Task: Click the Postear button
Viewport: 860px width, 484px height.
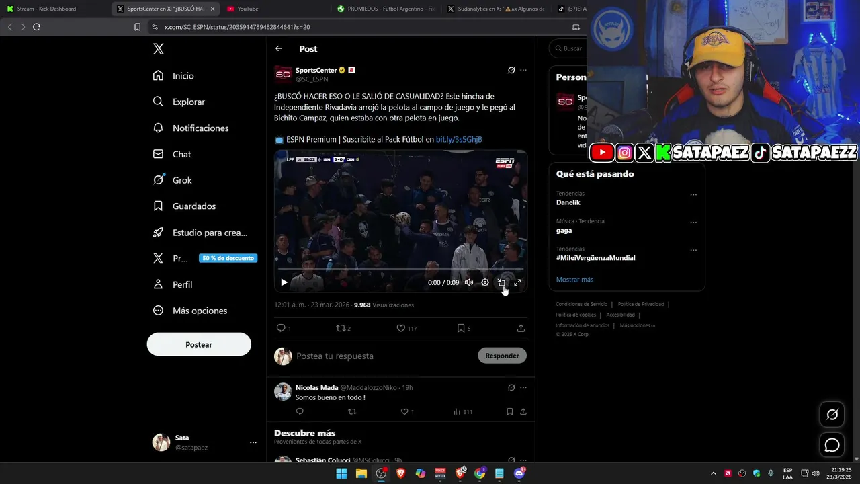Action: [x=199, y=344]
